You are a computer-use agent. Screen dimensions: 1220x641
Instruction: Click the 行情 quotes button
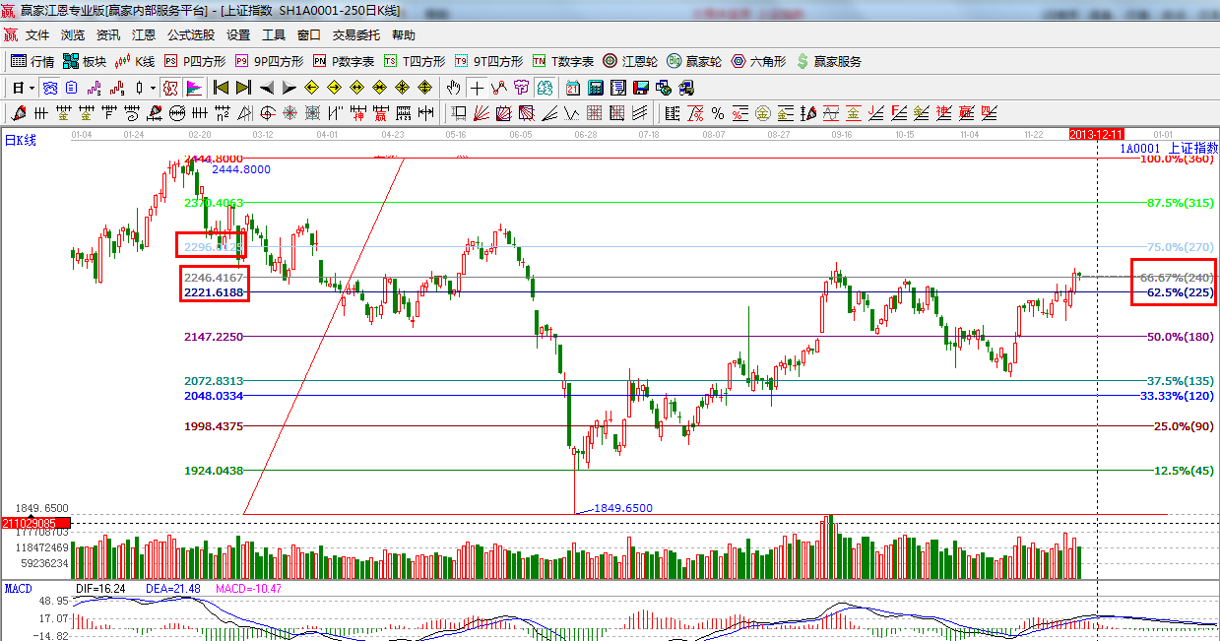(32, 61)
